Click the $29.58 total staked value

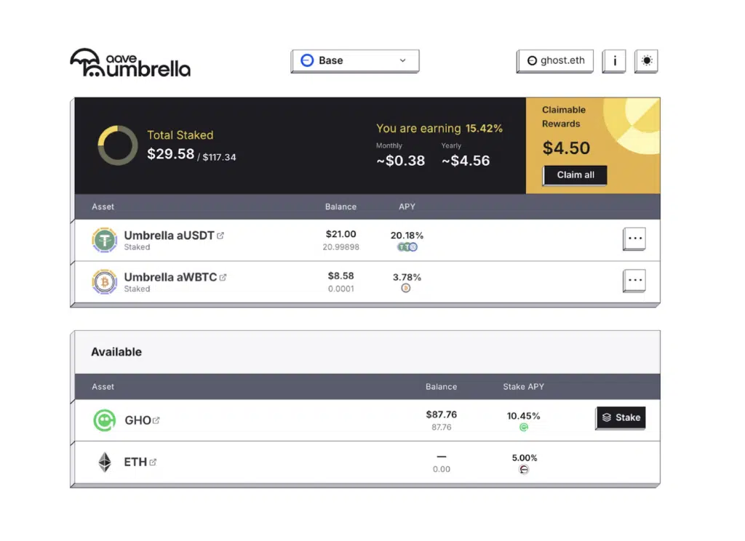170,154
